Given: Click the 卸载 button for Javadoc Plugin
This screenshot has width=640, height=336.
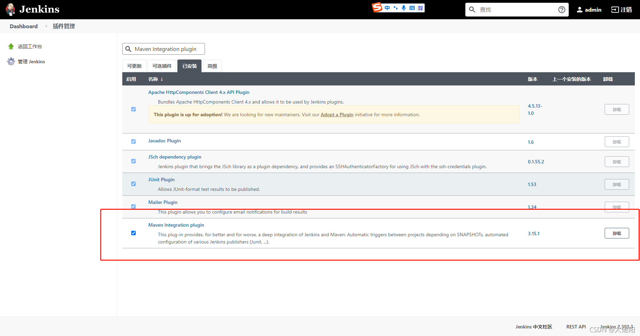Looking at the screenshot, I should click(x=617, y=142).
